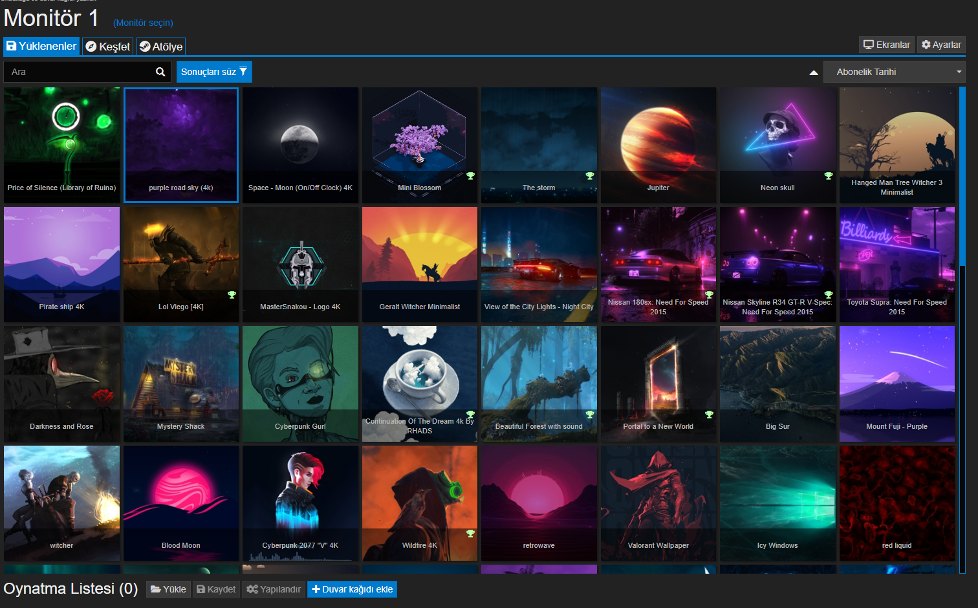Screen dimensions: 978x608
Task: Open the Keşfet tab
Action: tap(108, 47)
